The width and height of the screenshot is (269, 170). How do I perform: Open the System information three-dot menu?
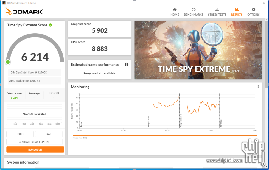pyautogui.click(x=258, y=162)
